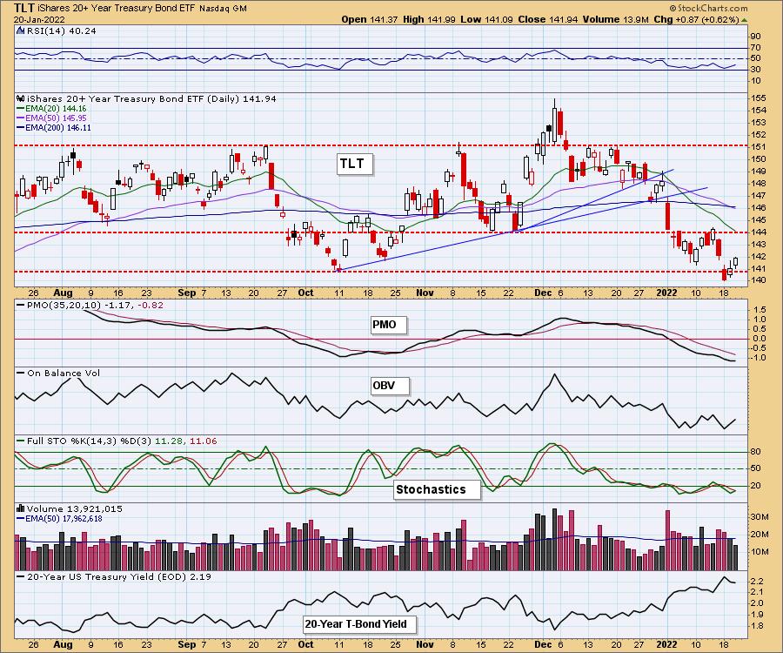
Task: Click the TLT ticker symbol in header
Action: (24, 8)
